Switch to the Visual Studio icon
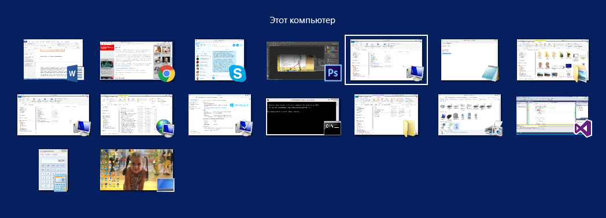The height and width of the screenshot is (218, 606). (x=583, y=128)
